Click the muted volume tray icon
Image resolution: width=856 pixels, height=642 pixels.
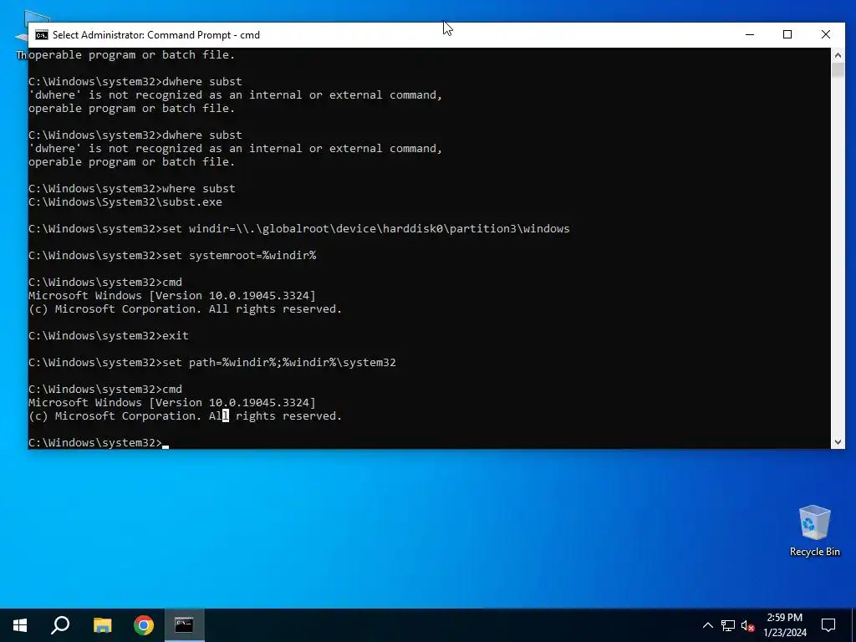pos(748,625)
